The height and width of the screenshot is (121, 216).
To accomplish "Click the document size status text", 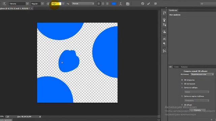I will coord(24,117).
